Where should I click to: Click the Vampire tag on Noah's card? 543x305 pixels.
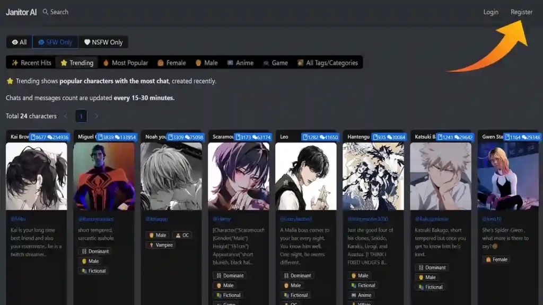161,245
